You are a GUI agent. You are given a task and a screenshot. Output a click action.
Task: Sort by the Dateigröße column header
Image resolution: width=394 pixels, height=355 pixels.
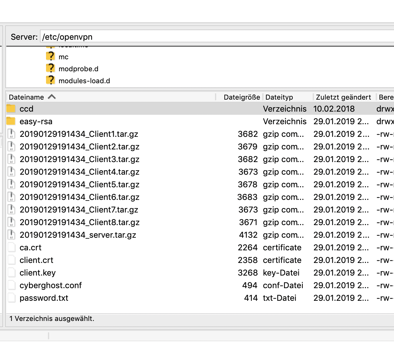241,97
